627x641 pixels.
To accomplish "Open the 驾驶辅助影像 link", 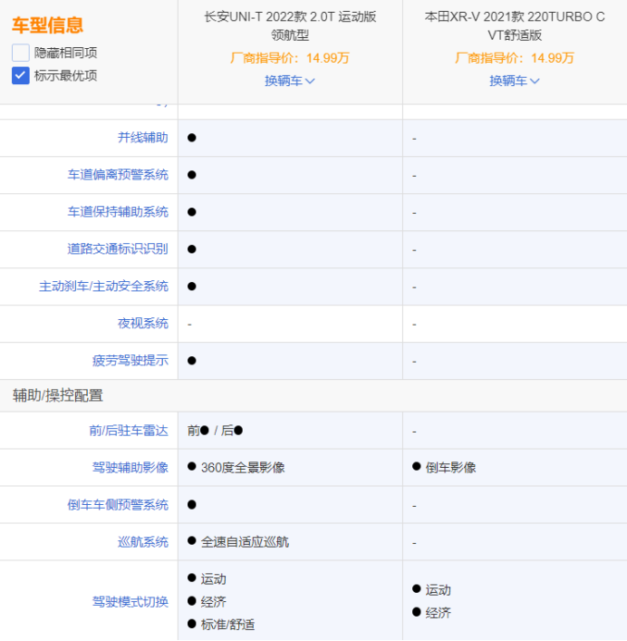I will [130, 468].
